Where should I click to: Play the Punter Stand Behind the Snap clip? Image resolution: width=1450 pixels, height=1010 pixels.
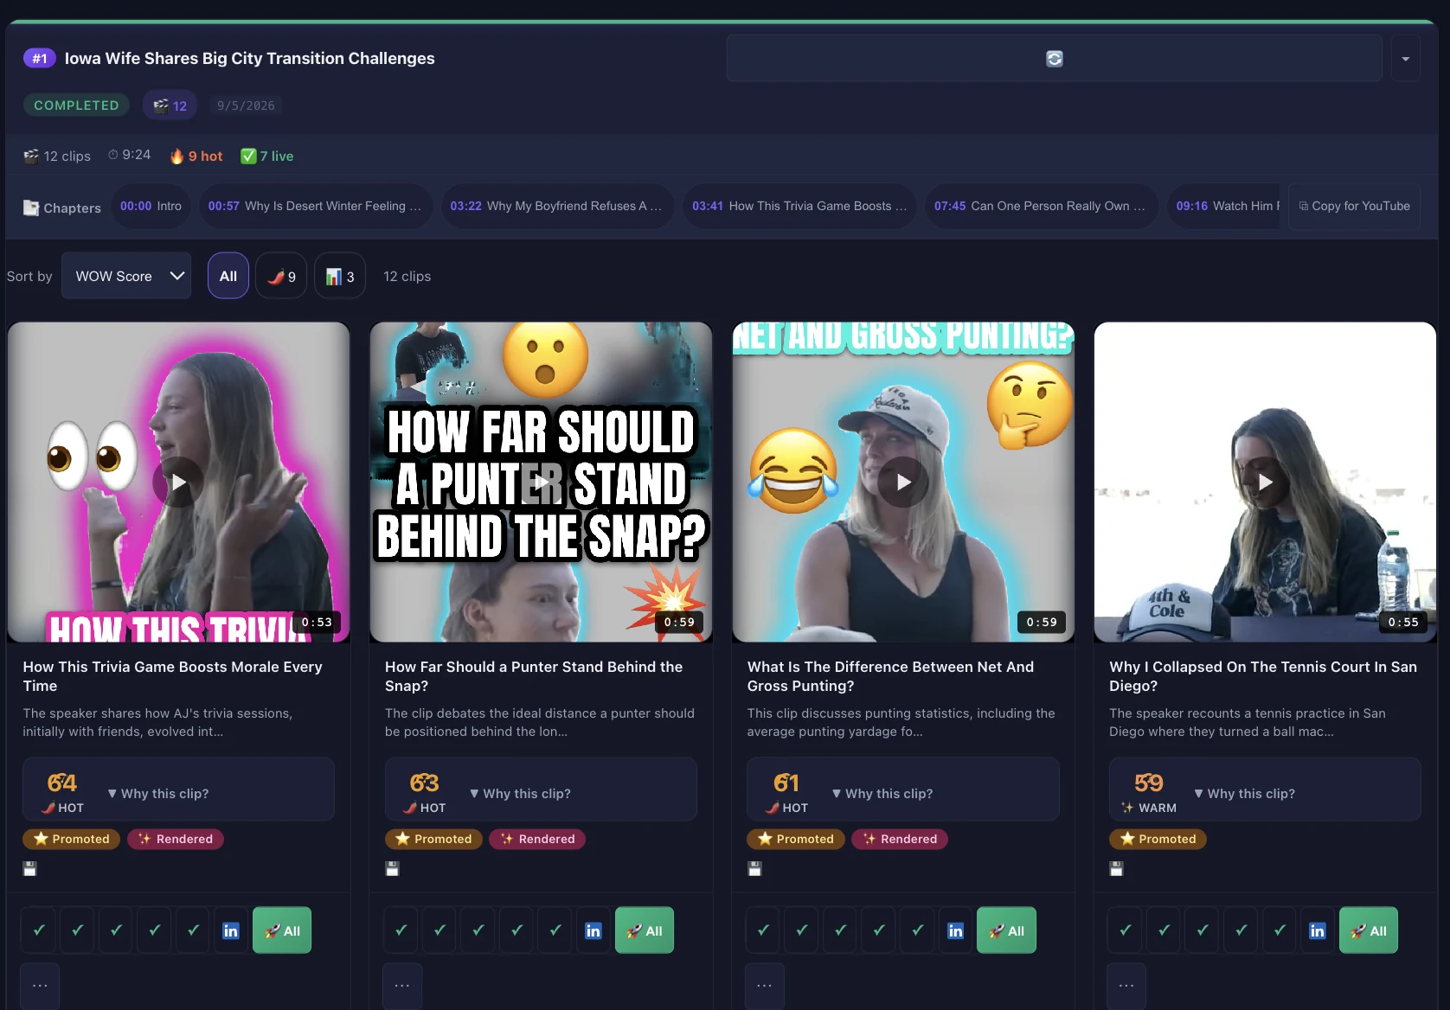point(541,482)
